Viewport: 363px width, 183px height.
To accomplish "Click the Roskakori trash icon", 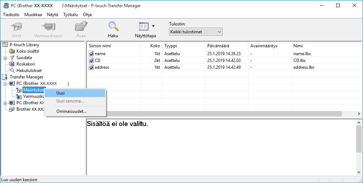I will (x=12, y=64).
